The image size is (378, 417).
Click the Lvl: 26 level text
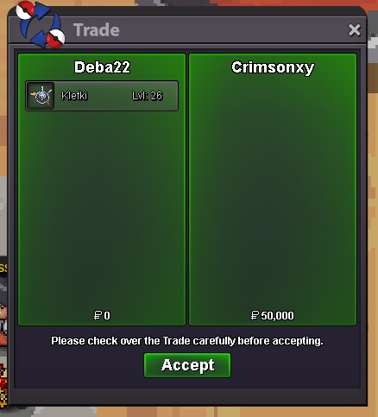(148, 96)
